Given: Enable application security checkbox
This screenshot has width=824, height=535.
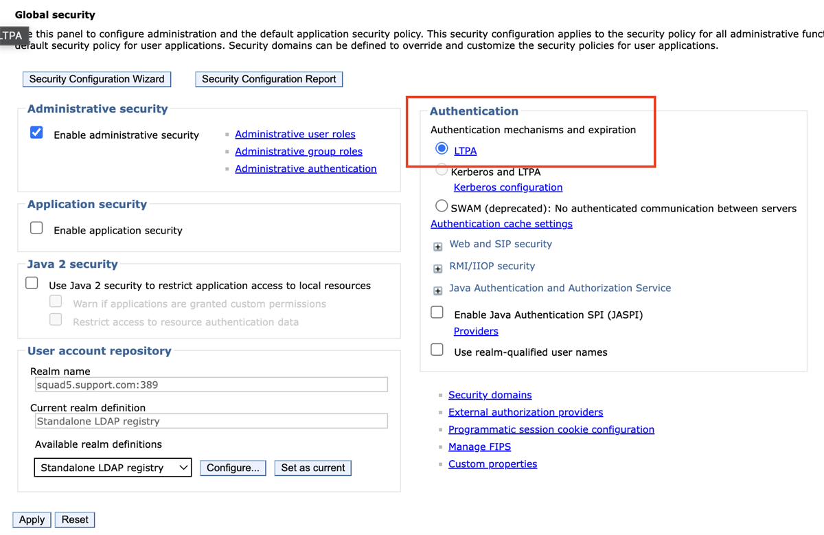Looking at the screenshot, I should coord(37,228).
